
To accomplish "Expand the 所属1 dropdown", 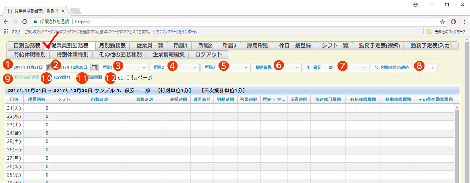I will pos(144,67).
